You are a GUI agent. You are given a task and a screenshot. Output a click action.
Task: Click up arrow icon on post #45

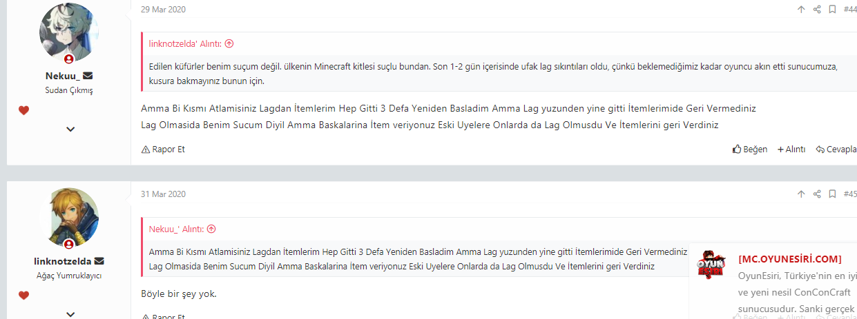(x=801, y=194)
